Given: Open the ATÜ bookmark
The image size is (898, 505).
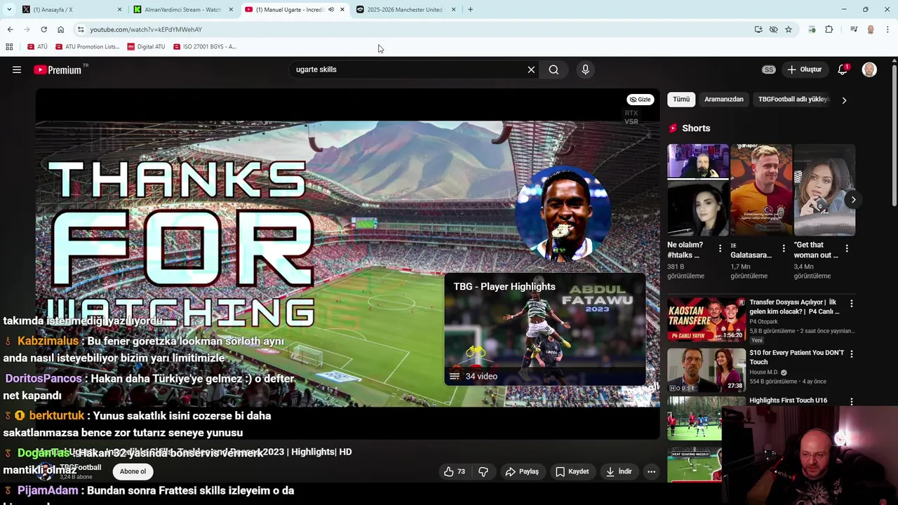Looking at the screenshot, I should tap(37, 47).
